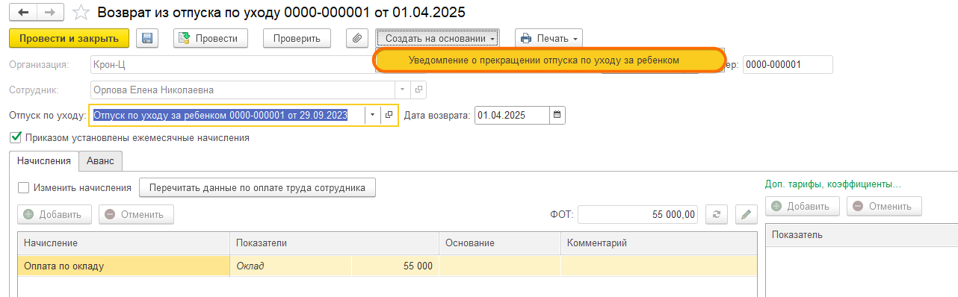Viewport: 958px width, 297px height.
Task: Select the Оплата по окладу cell
Action: (x=123, y=266)
